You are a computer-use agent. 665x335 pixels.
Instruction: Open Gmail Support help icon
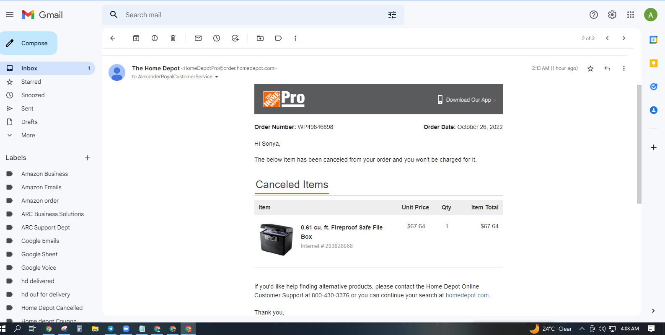594,15
